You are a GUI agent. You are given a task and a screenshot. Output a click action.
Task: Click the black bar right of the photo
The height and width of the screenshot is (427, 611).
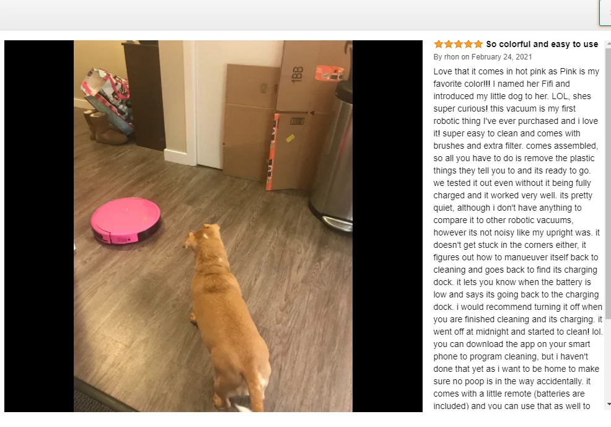387,226
